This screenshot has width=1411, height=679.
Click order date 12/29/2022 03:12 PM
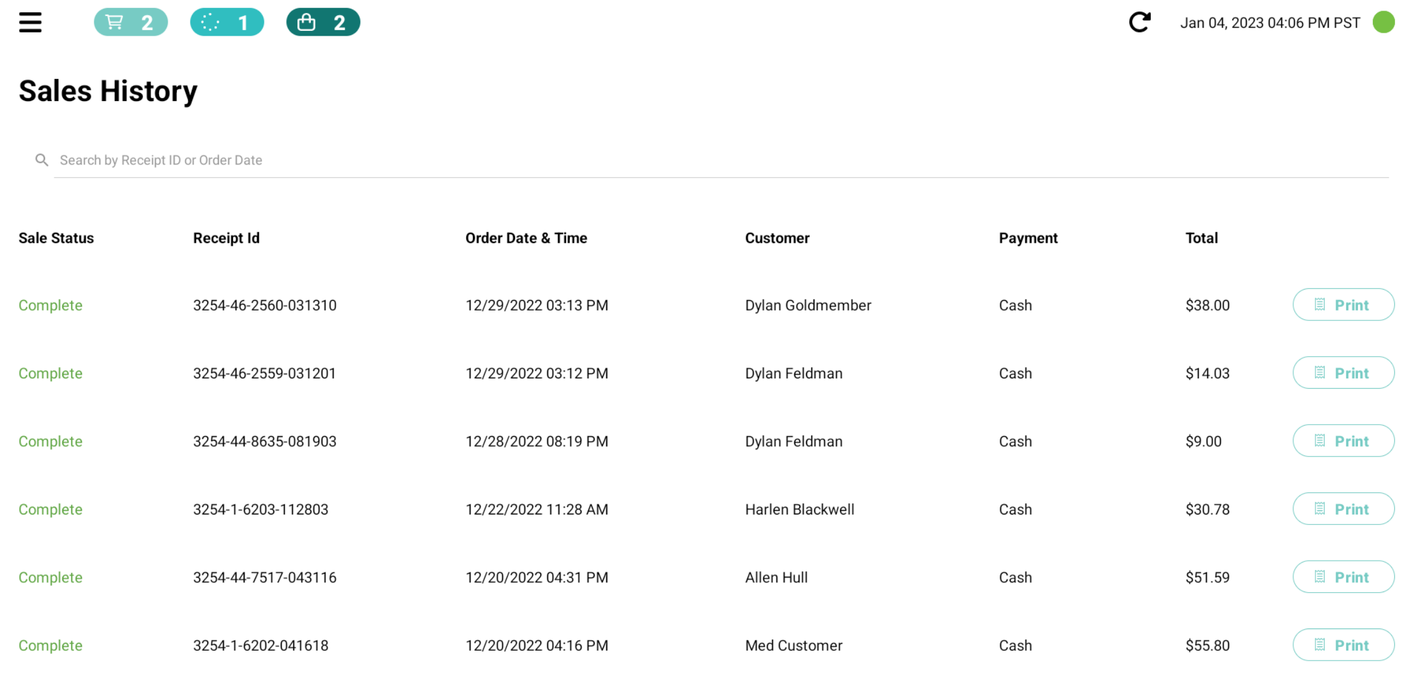(x=537, y=373)
